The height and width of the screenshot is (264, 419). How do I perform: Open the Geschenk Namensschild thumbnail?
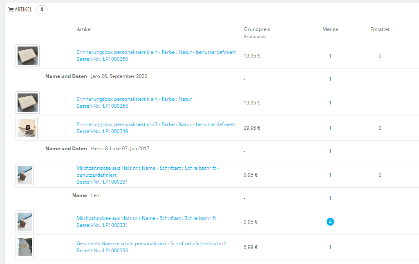25,247
